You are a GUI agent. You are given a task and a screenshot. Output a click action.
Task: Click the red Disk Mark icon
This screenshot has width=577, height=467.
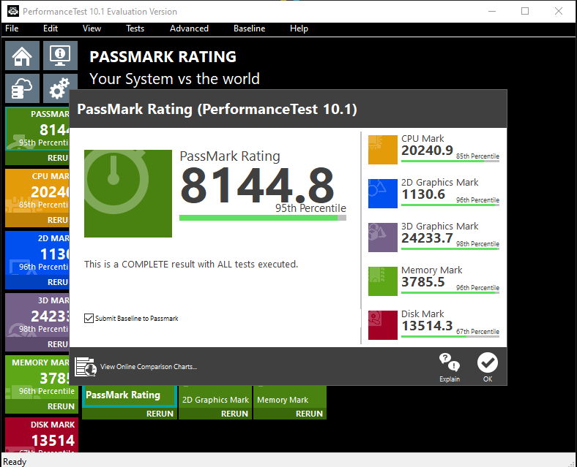click(x=383, y=325)
